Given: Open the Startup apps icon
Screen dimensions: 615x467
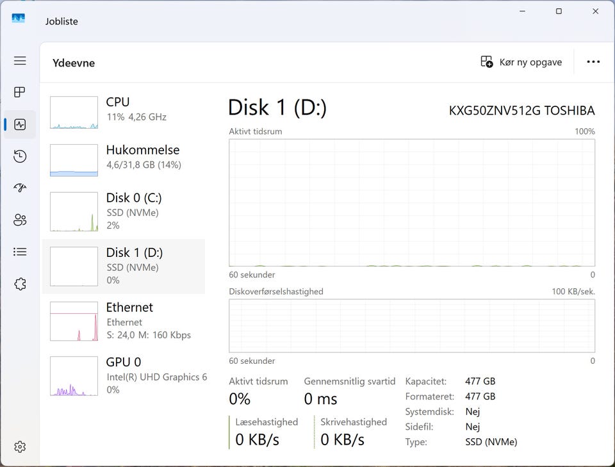Looking at the screenshot, I should [20, 188].
